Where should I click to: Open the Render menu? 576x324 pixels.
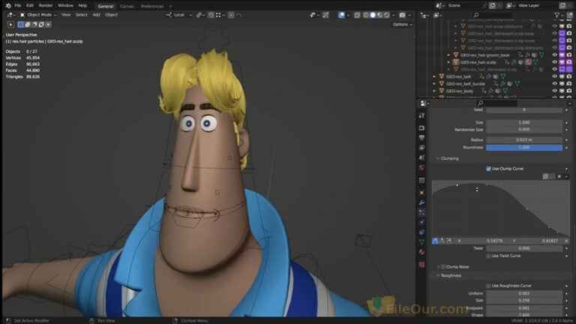click(x=46, y=5)
